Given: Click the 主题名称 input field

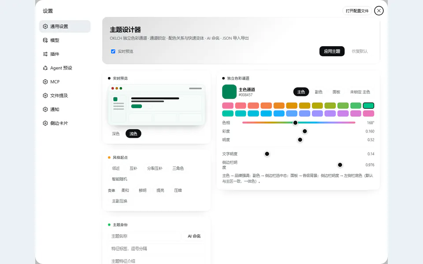Looking at the screenshot, I should 145,236.
